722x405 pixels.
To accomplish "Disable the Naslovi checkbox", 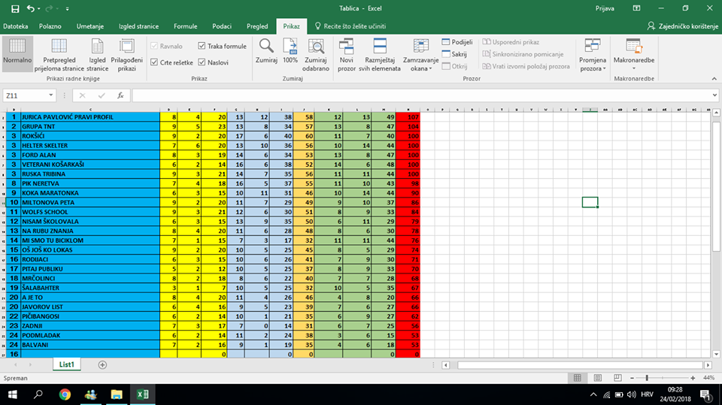I will pyautogui.click(x=202, y=62).
